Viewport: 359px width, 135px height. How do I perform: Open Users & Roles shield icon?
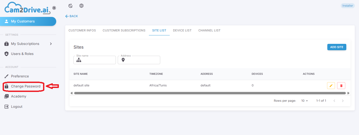7,54
